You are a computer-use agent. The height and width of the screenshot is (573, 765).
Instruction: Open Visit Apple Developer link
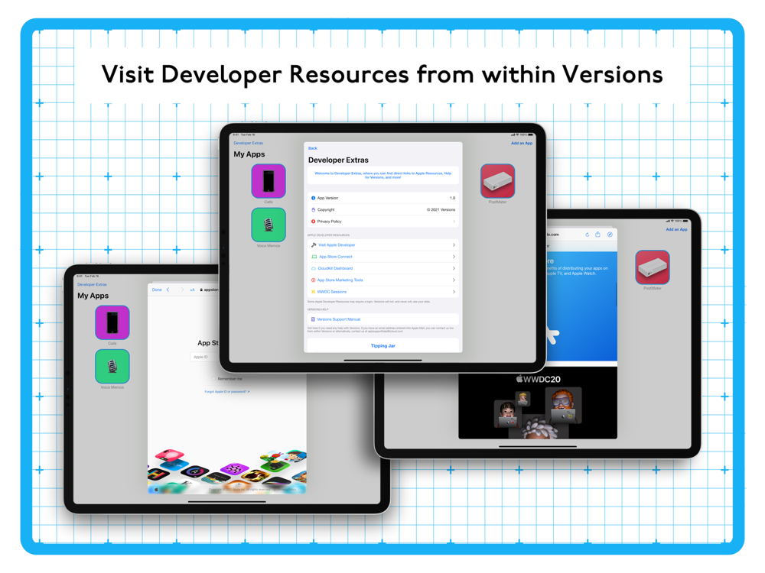click(x=337, y=245)
